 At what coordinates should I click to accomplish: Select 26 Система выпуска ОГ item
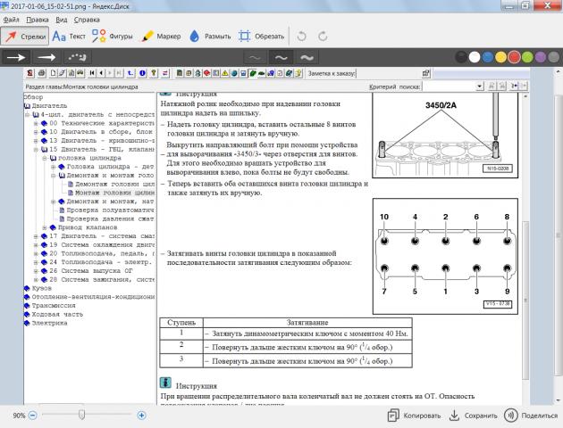[x=91, y=271]
